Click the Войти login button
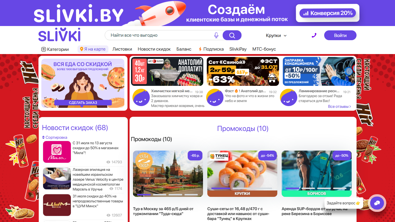The image size is (395, 222). click(x=340, y=35)
